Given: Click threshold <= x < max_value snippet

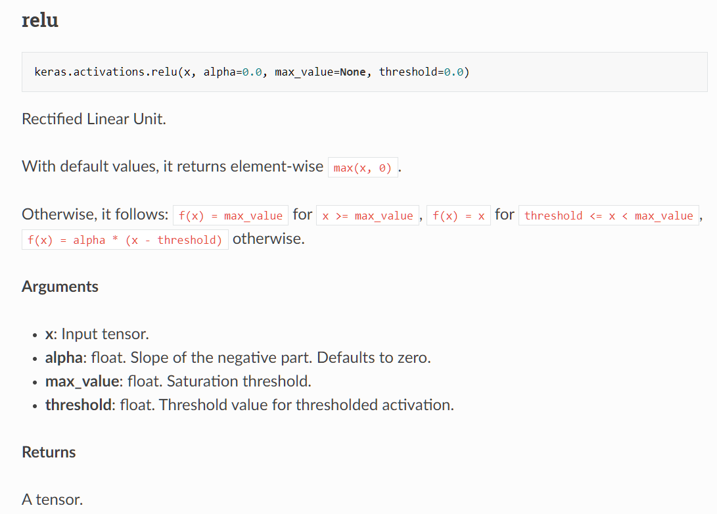Looking at the screenshot, I should tap(609, 216).
